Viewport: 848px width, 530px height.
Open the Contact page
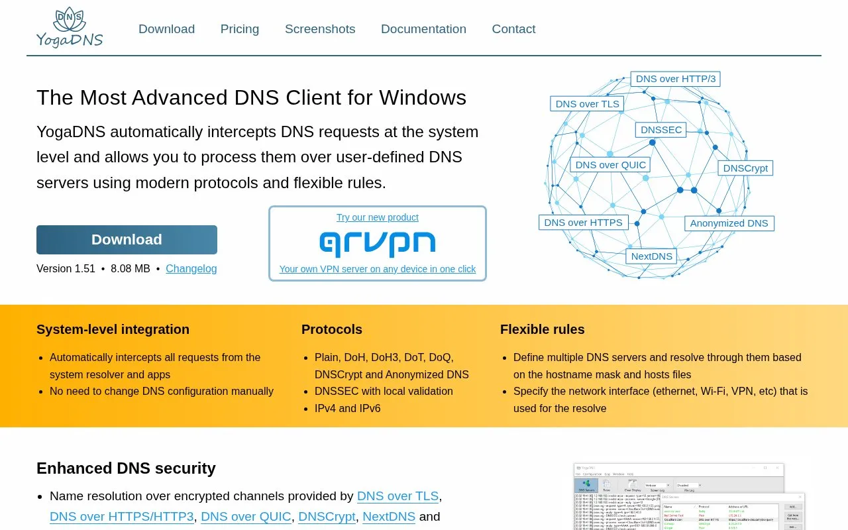513,29
